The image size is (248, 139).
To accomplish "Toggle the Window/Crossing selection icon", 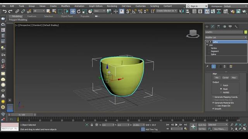I will (66, 11).
